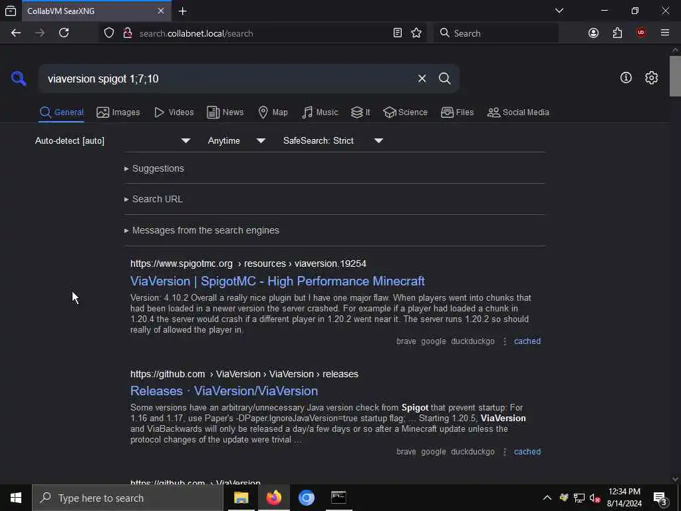Open Firefox application hamburger menu
The image size is (681, 511).
665,33
